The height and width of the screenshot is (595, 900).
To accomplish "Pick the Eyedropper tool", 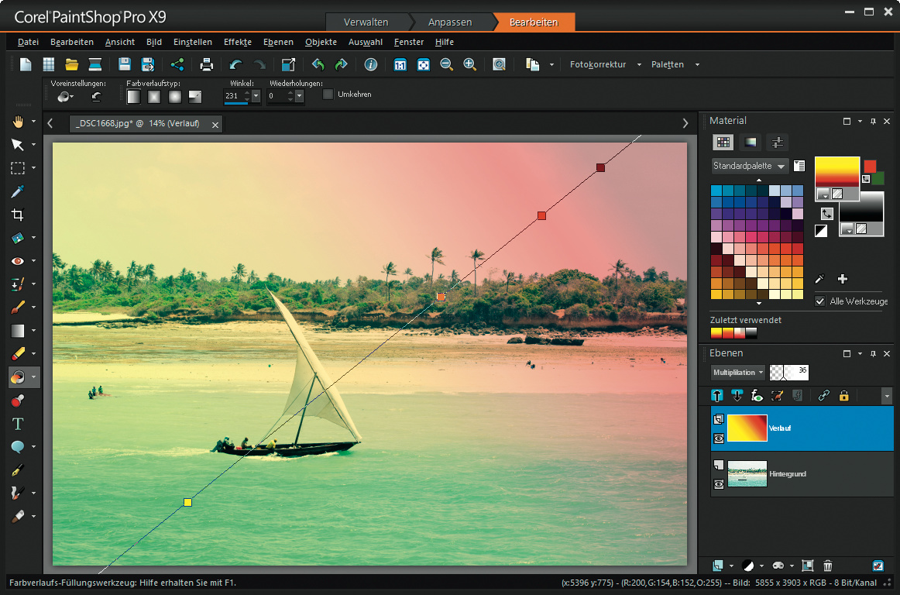I will pyautogui.click(x=18, y=191).
